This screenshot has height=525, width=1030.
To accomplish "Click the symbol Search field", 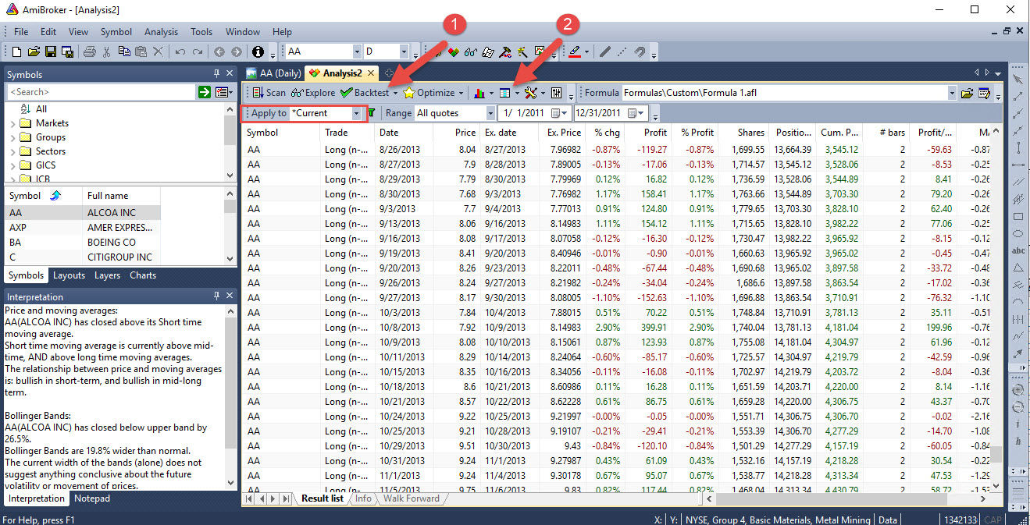I will [x=100, y=92].
